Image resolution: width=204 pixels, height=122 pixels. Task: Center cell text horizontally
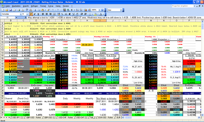pyautogui.click(x=47, y=14)
